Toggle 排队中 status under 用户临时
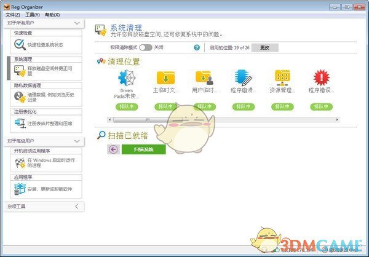The image size is (369, 257). coord(205,106)
